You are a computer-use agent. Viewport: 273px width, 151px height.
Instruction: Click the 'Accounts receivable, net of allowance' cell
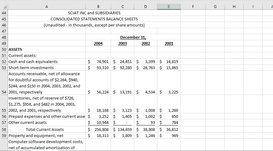point(47,83)
